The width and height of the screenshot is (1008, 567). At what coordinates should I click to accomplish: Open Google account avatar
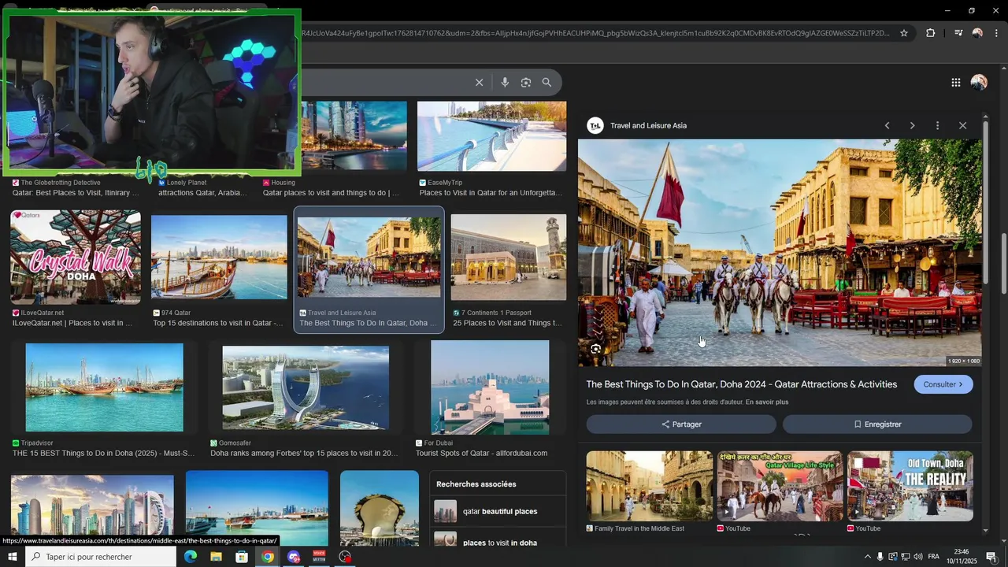coord(979,83)
